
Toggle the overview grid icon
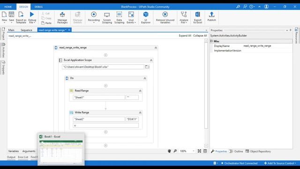pyautogui.click(x=205, y=151)
